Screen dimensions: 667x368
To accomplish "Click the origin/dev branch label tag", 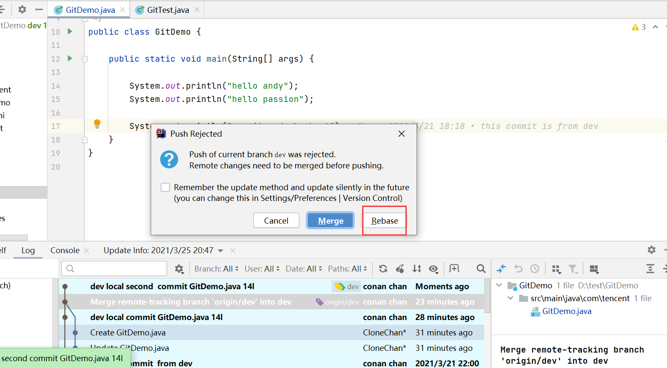I will [x=337, y=302].
